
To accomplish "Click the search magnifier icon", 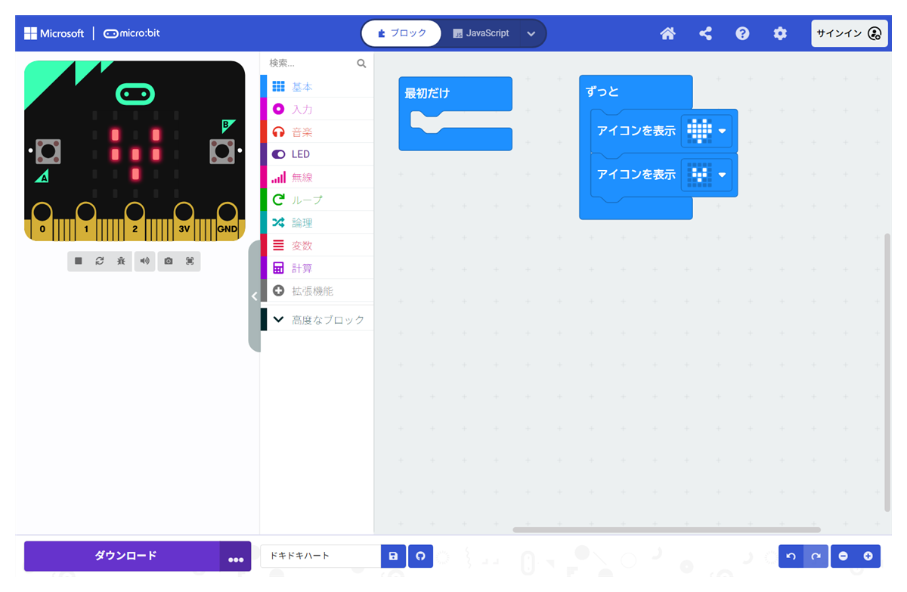I will click(x=361, y=64).
